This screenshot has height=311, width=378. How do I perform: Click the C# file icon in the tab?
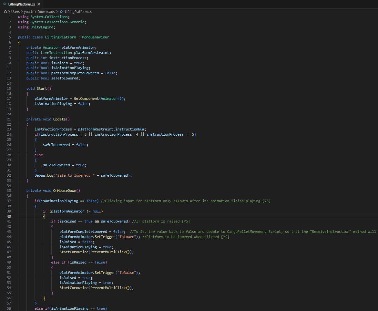(x=5, y=4)
